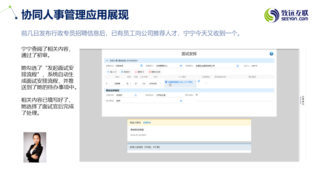The image size is (320, 180).
Task: Click the paperclip attachment icon
Action: [x=199, y=81]
